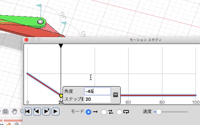Click the black playhead triangle marker
This screenshot has height=125, width=200.
61,46
